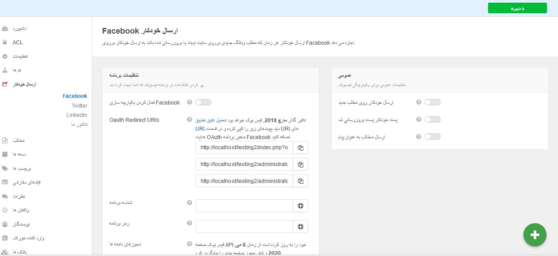Click globe button beside رمز برنامه field
The width and height of the screenshot is (558, 256).
coord(300,227)
